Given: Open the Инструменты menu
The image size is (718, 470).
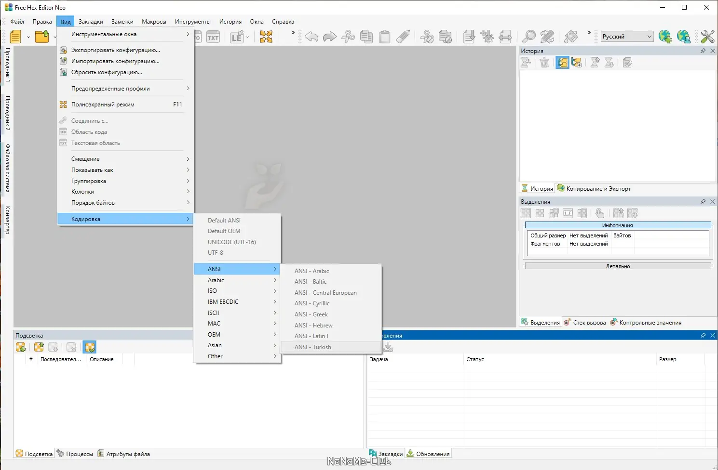Looking at the screenshot, I should pos(193,22).
